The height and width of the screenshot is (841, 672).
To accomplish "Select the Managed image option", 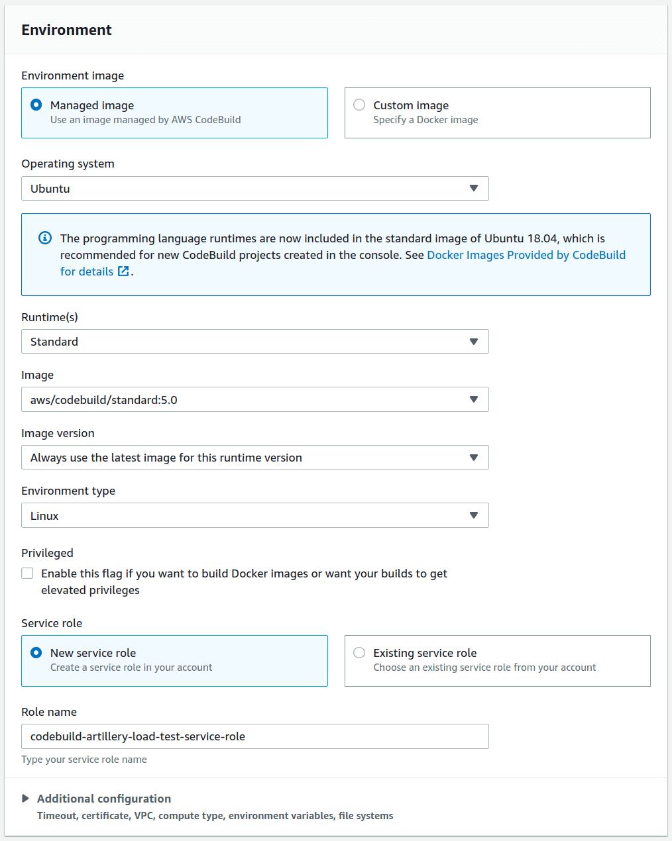I will point(36,104).
